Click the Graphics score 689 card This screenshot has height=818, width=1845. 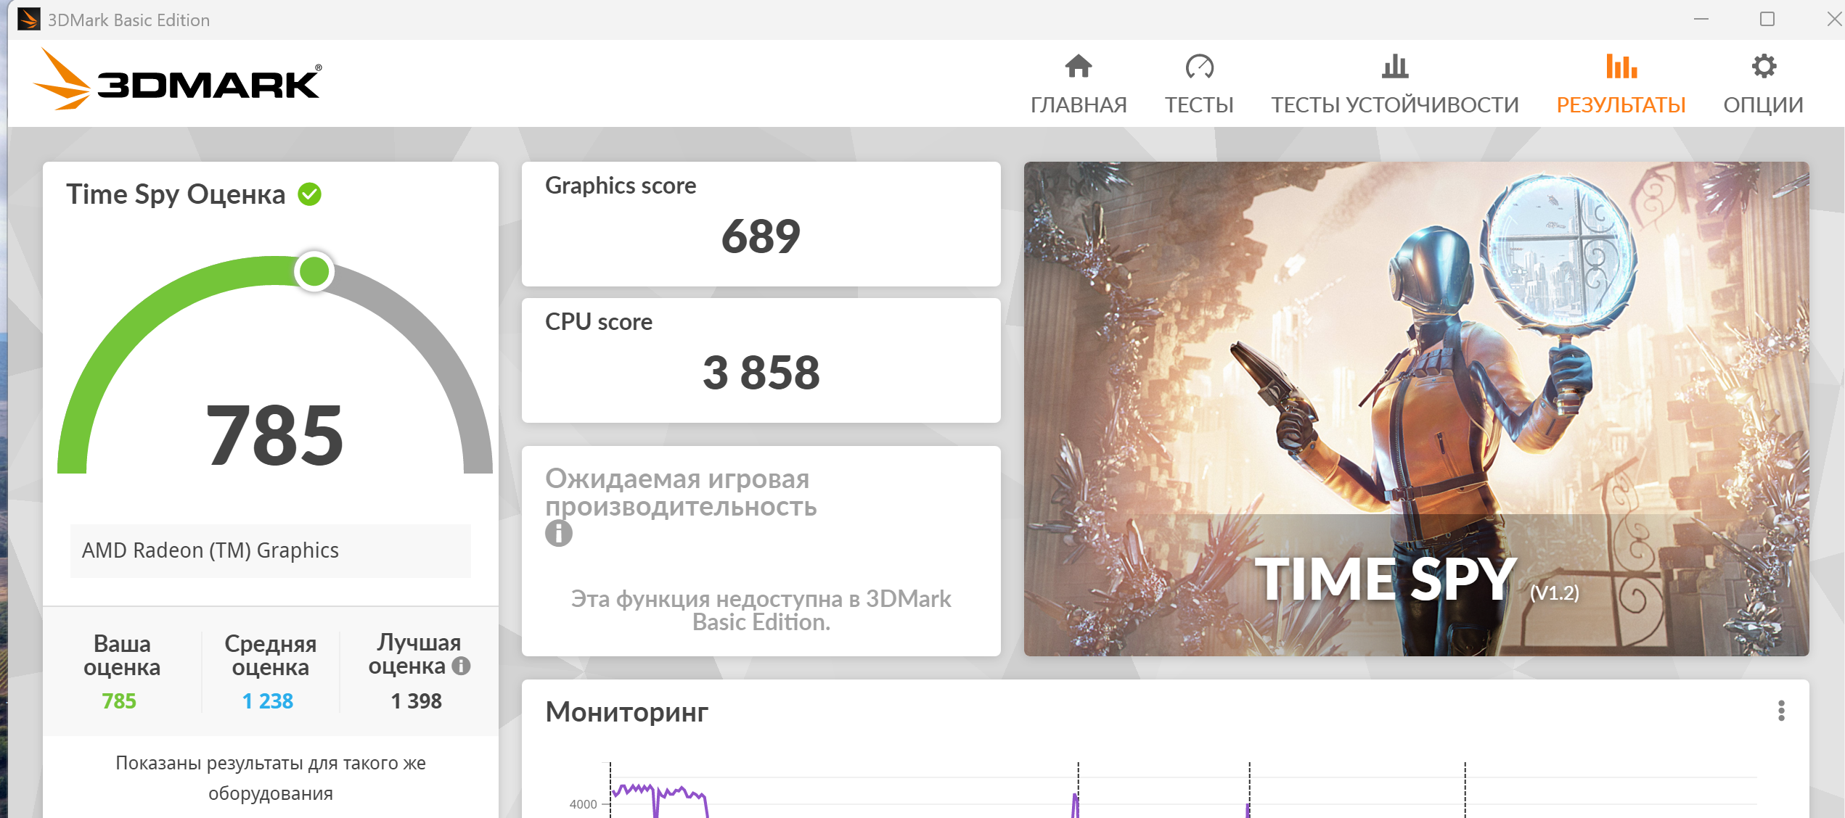760,224
